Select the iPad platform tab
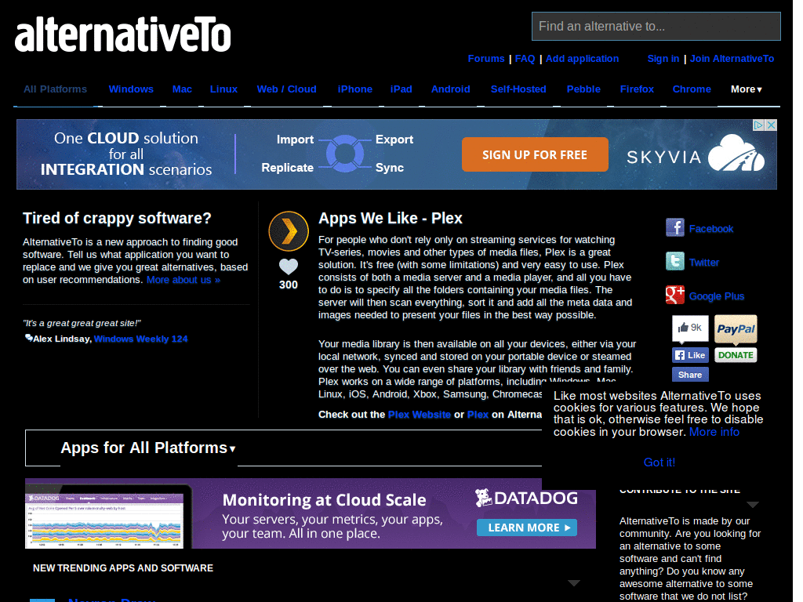The width and height of the screenshot is (803, 602). tap(401, 89)
